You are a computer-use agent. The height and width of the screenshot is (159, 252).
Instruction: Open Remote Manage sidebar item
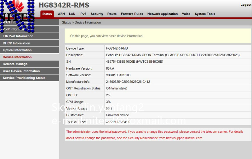click(30, 64)
